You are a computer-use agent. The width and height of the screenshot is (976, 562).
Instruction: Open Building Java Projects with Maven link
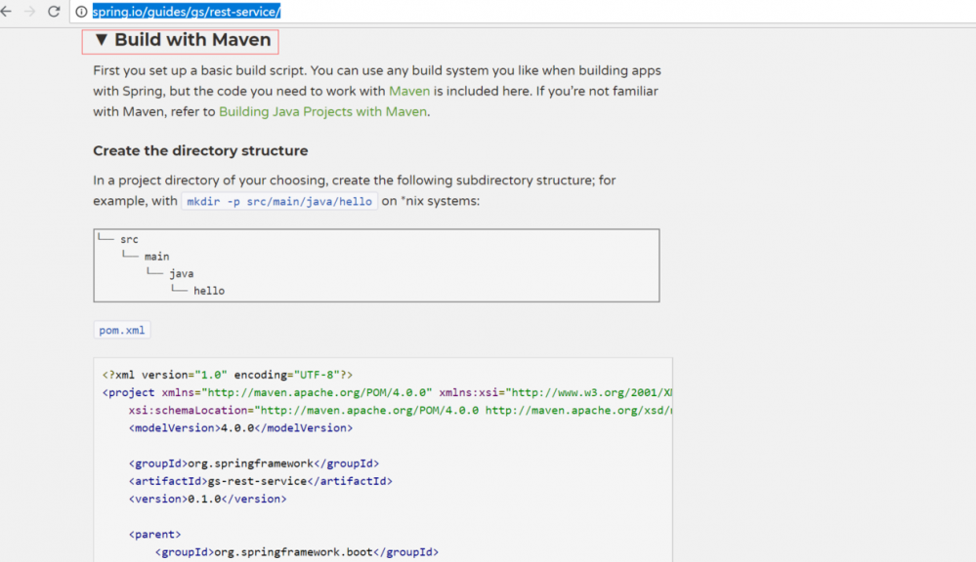click(x=322, y=111)
